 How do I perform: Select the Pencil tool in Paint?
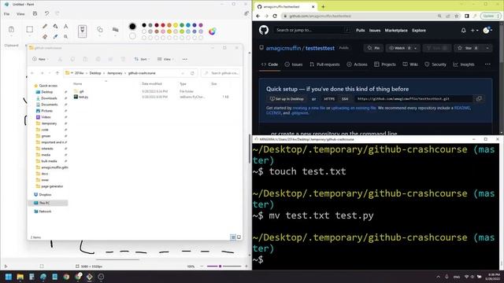pos(45,26)
